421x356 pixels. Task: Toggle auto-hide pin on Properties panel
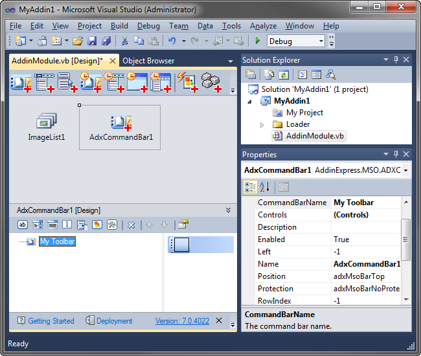[396, 154]
